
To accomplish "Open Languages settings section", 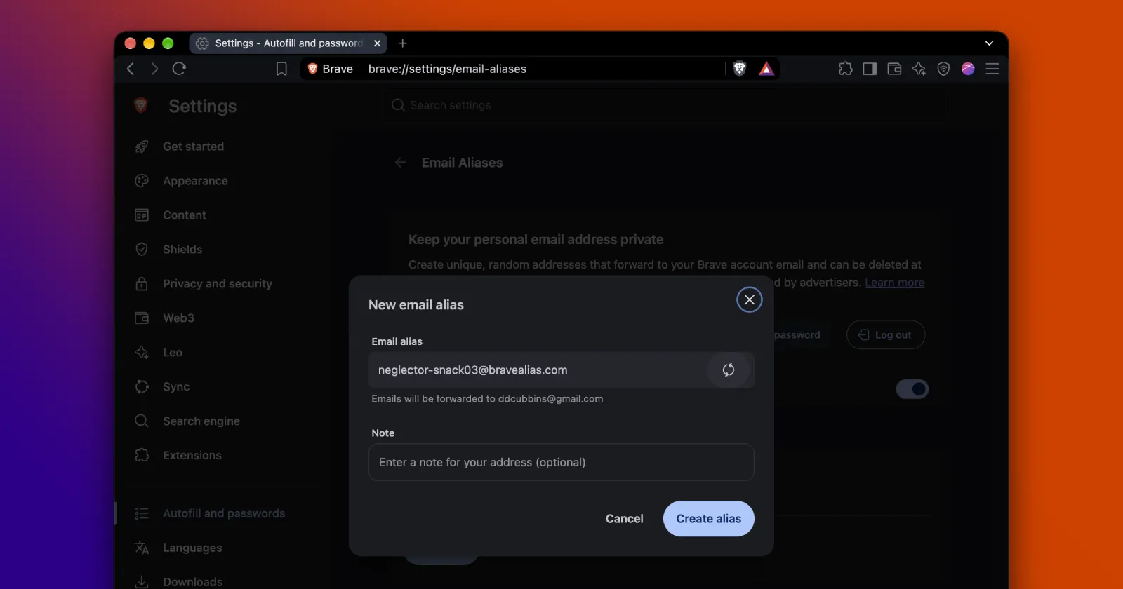I will click(192, 548).
